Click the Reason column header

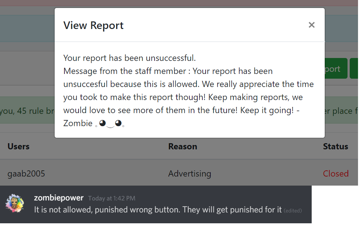point(182,146)
